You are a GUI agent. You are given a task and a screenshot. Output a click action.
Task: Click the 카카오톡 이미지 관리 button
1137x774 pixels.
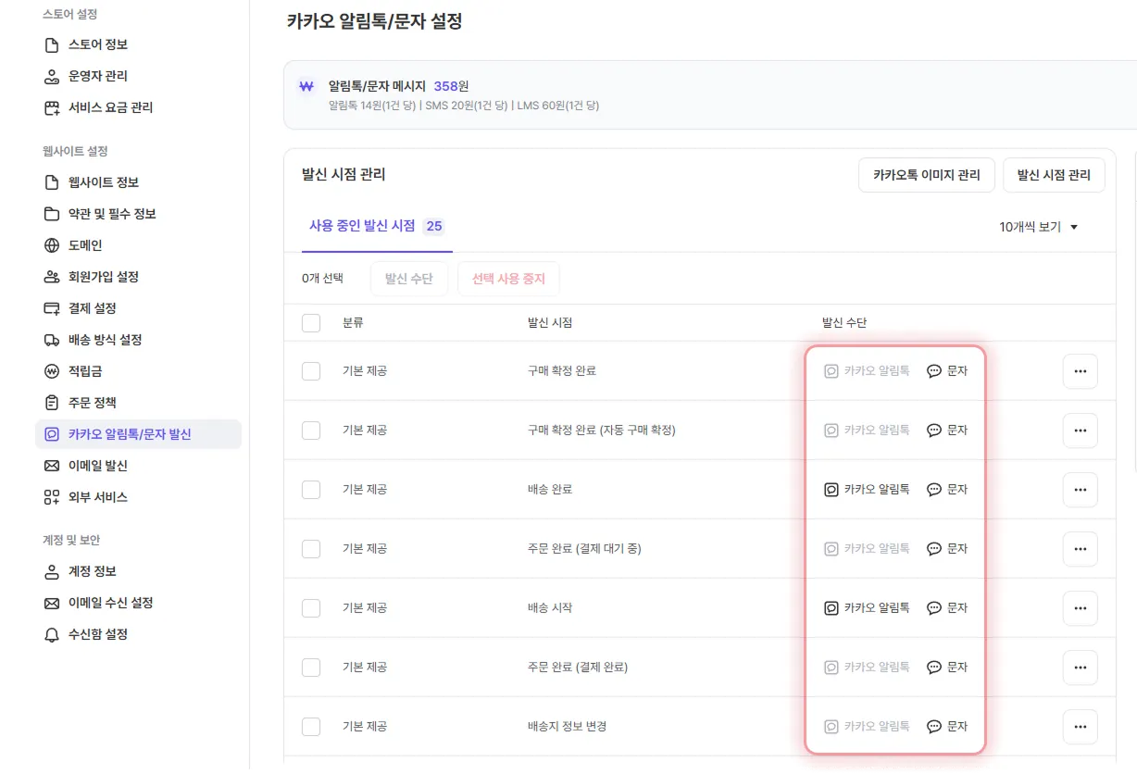(x=927, y=175)
